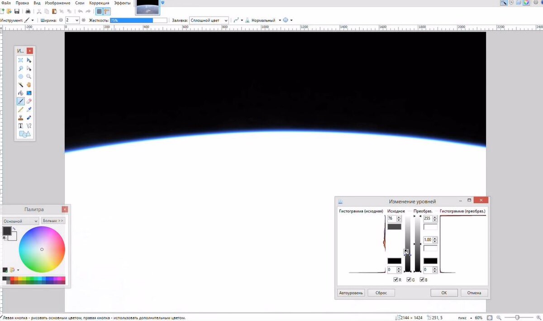The height and width of the screenshot is (321, 543).
Task: Select the Pan hand tool
Action: (29, 85)
